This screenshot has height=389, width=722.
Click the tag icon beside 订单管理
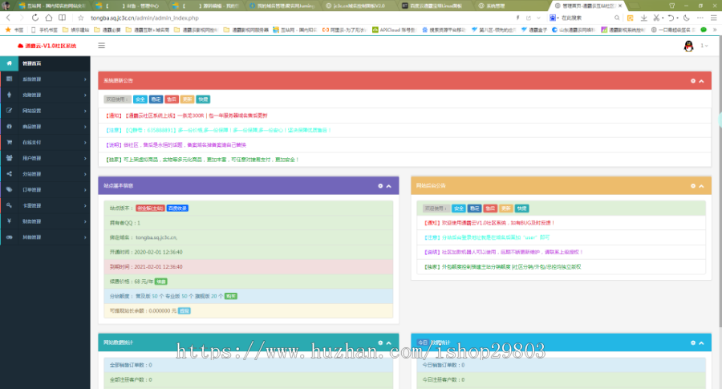pyautogui.click(x=9, y=189)
